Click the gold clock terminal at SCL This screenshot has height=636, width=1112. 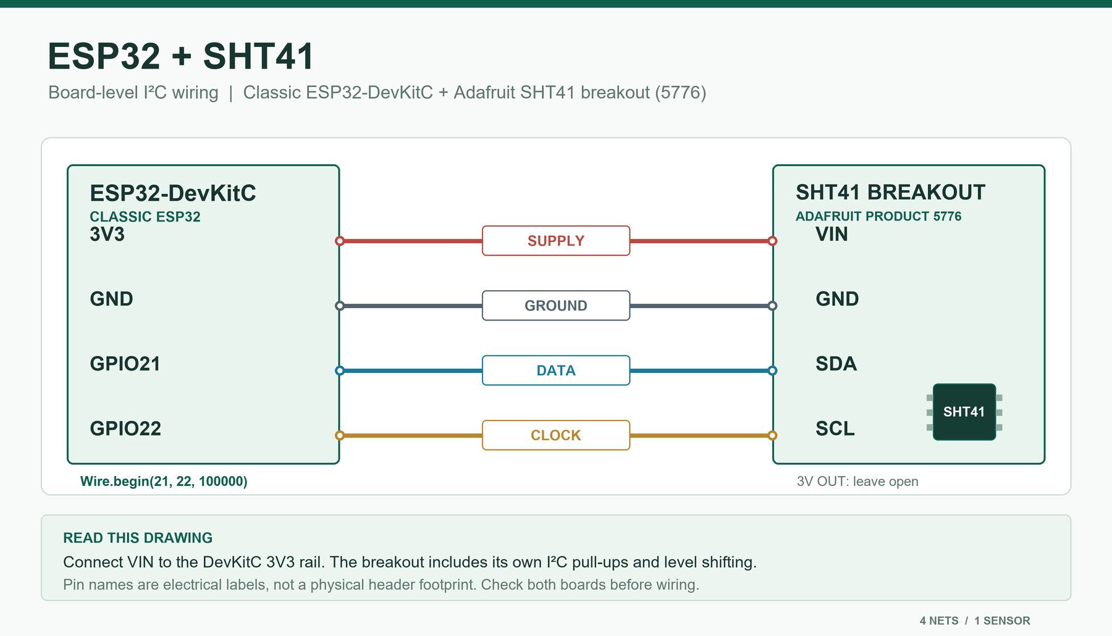(x=772, y=435)
